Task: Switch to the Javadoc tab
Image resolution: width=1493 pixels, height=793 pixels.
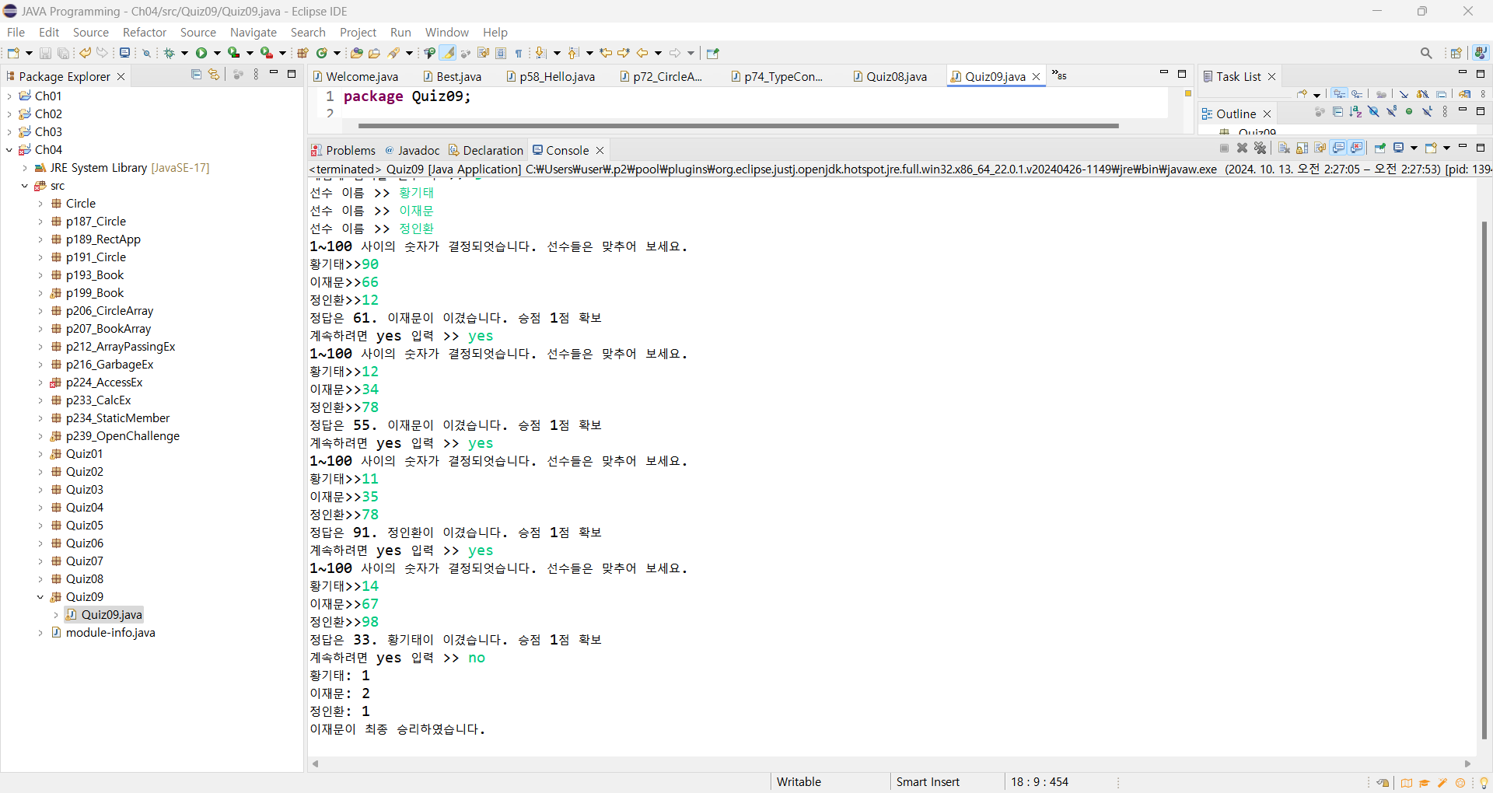Action: coord(412,150)
